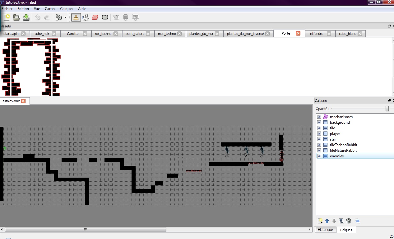The image size is (394, 239).
Task: Close the Carotte tileset tab
Action: (x=85, y=34)
